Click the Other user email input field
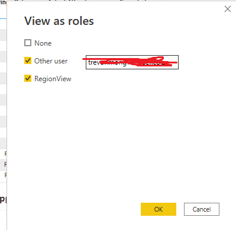236x230 pixels. coord(132,62)
